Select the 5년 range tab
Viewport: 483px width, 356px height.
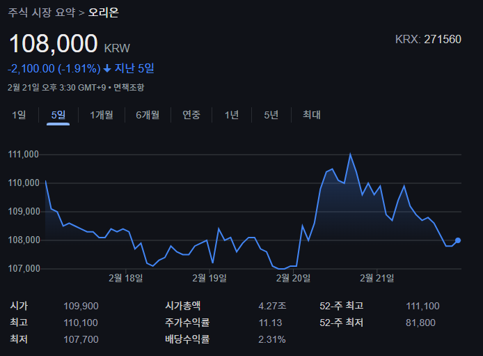(271, 115)
